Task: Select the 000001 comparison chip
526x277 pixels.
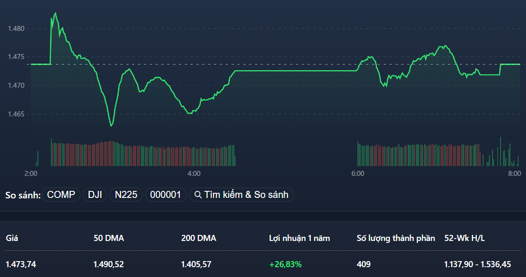Action: [166, 195]
